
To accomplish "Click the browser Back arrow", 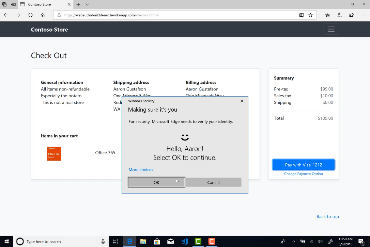I will (x=6, y=15).
